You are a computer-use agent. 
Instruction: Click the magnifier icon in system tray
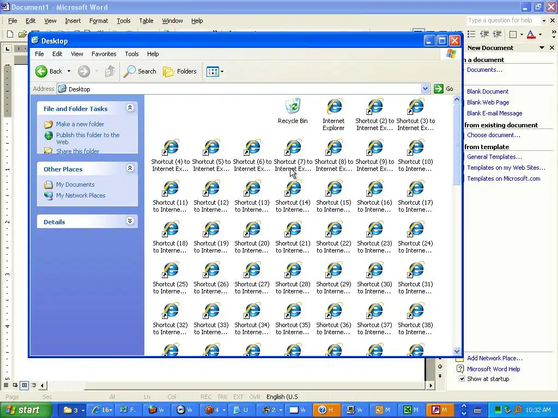point(518,410)
